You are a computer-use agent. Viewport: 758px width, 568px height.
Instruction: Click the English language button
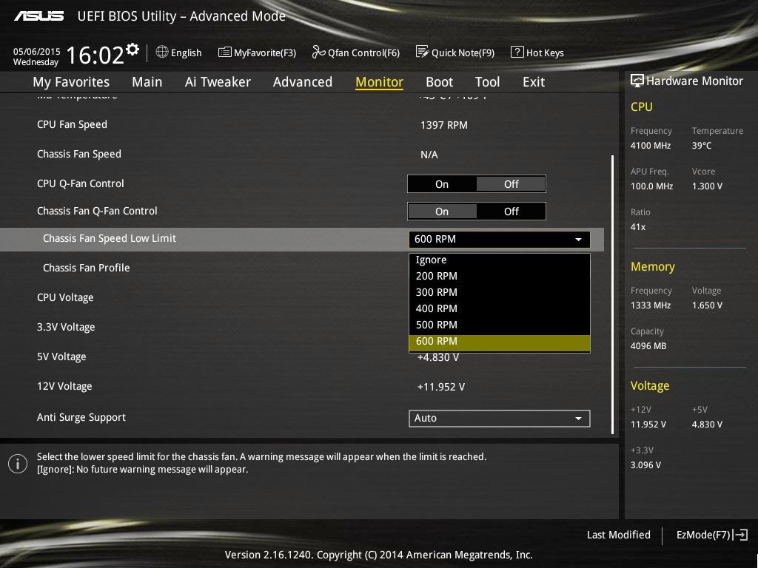click(179, 53)
